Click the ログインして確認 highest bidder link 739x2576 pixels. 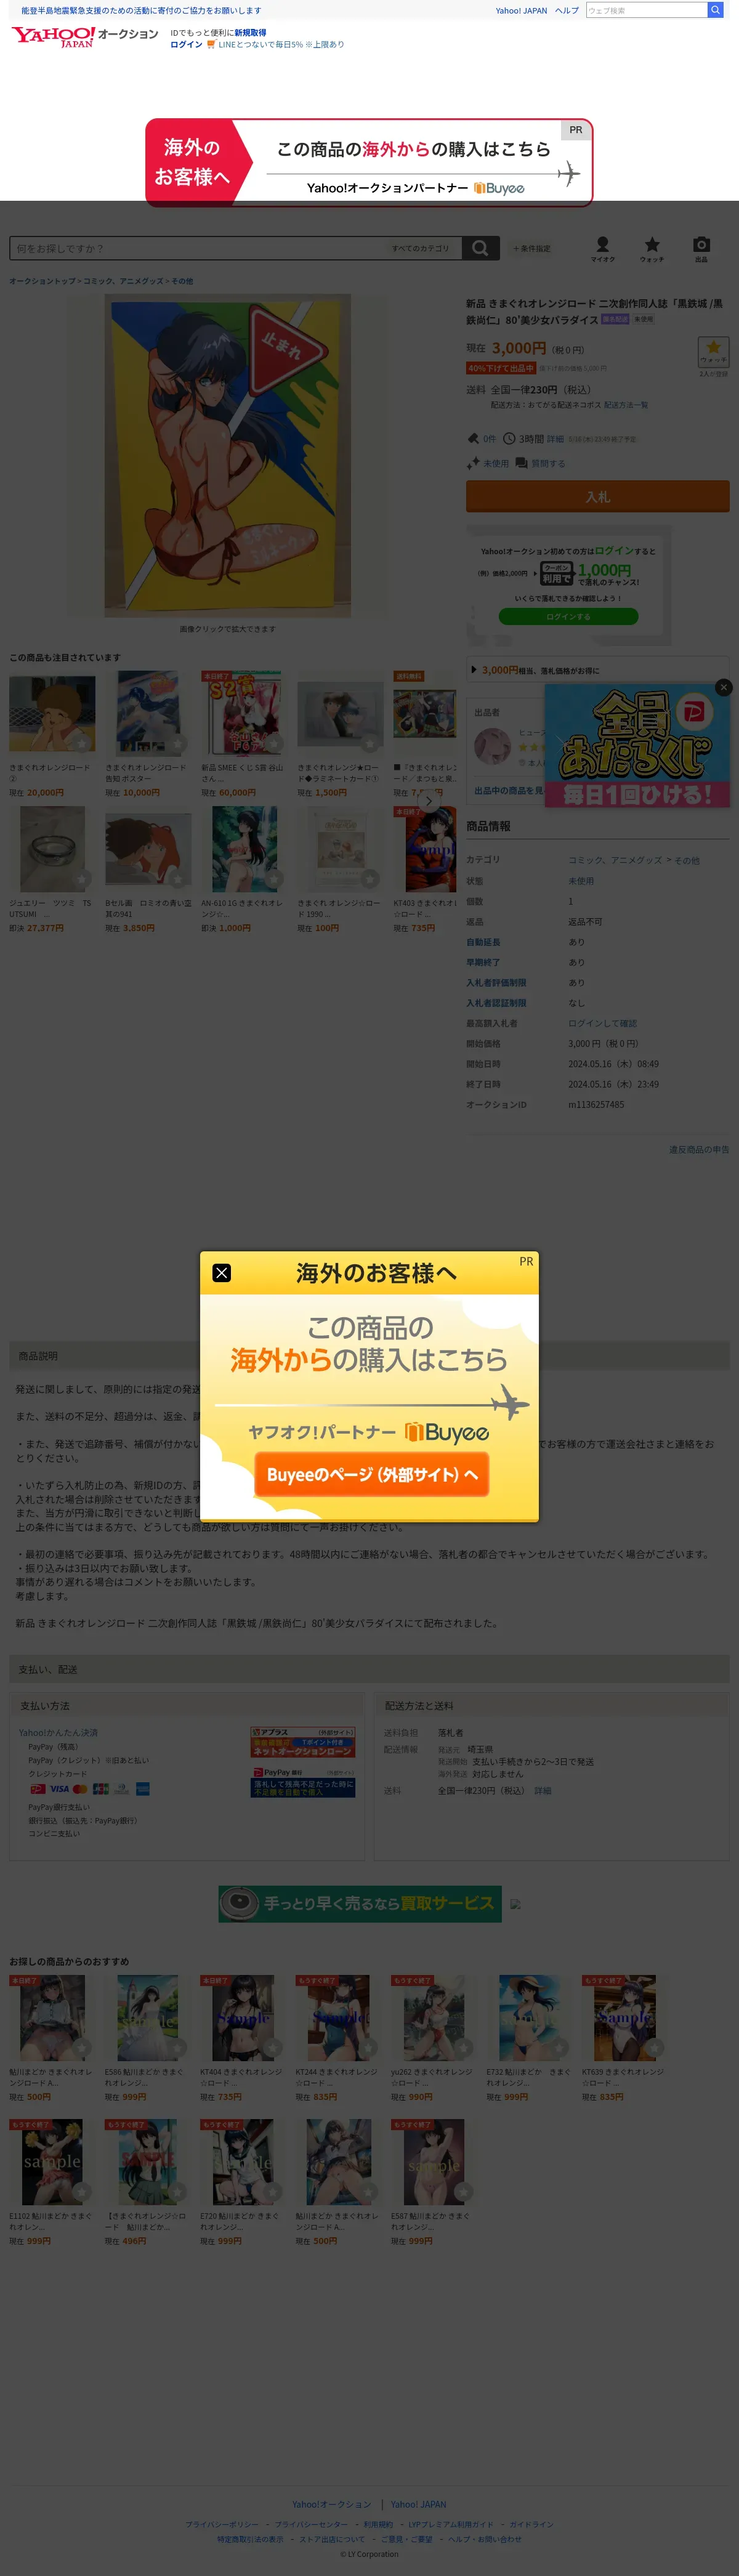602,1023
